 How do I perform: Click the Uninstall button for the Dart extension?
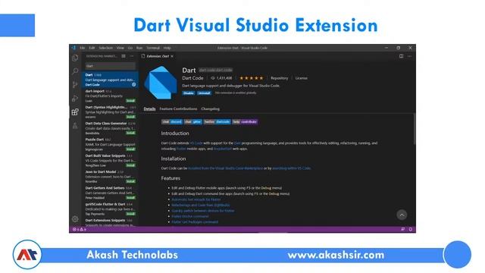pos(204,93)
